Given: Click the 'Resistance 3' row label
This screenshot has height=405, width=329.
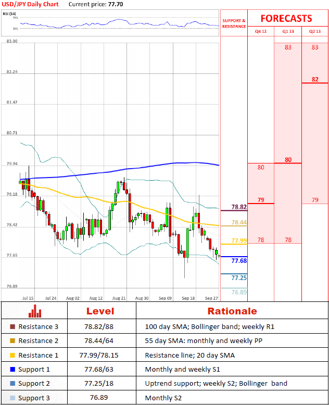Looking at the screenshot, I should pyautogui.click(x=38, y=327).
